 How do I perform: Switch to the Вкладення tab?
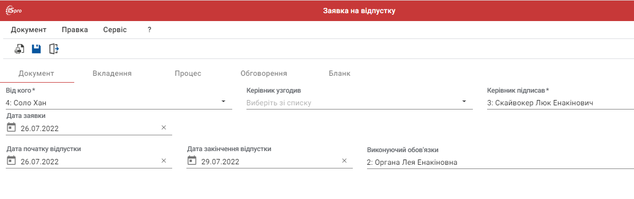[x=112, y=74]
